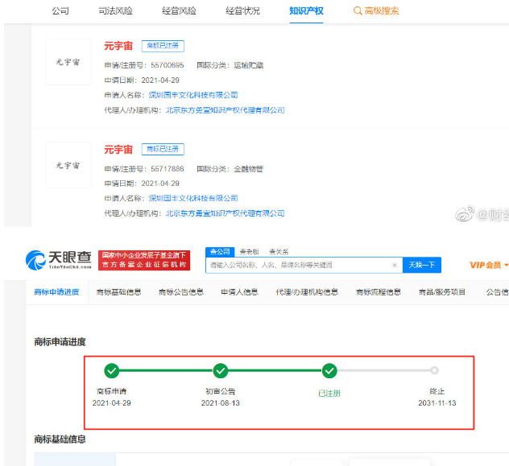Viewport: 509px width, 466px height.
Task: Click the grey 终止 step marker
Action: pyautogui.click(x=434, y=370)
